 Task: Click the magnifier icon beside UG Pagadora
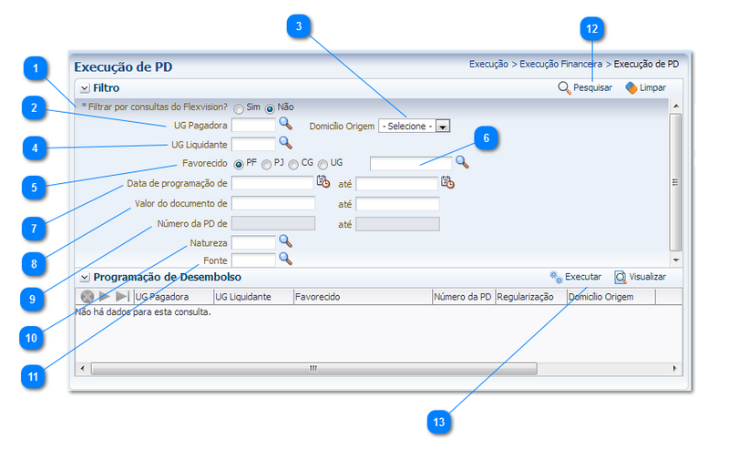(x=285, y=124)
